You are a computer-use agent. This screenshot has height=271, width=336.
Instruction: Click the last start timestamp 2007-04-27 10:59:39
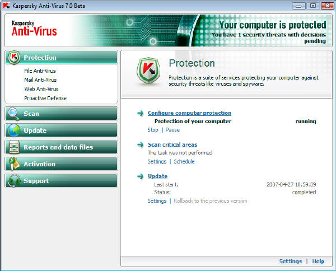tap(291, 184)
